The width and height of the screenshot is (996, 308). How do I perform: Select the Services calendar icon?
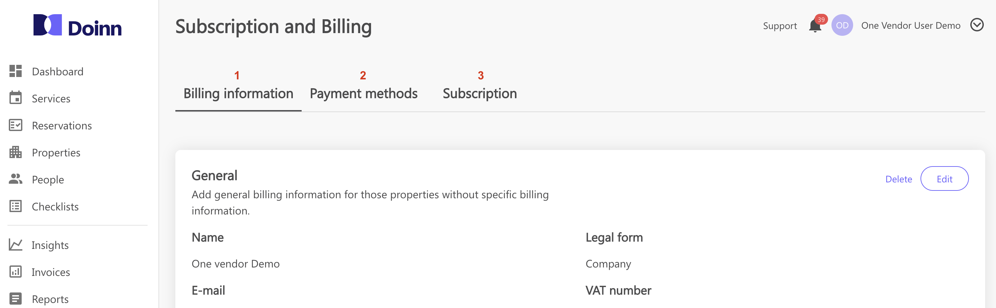tap(16, 98)
